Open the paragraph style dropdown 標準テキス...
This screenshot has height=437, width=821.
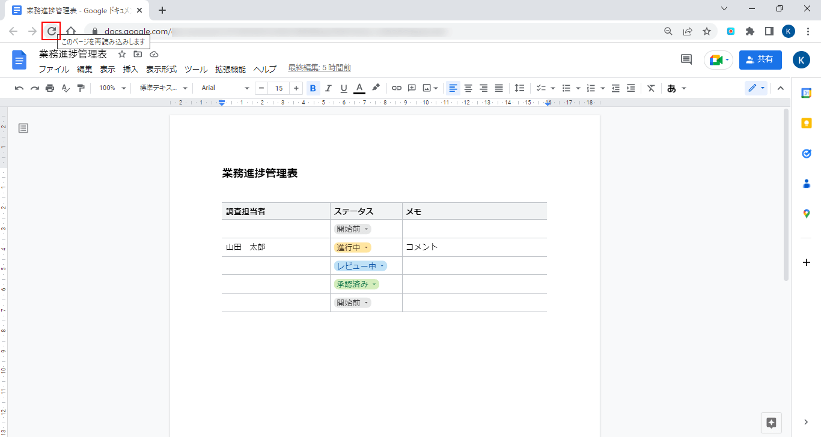click(163, 88)
